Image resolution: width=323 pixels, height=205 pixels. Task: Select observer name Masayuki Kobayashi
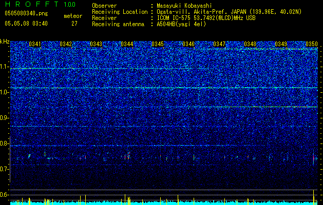pos(184,6)
